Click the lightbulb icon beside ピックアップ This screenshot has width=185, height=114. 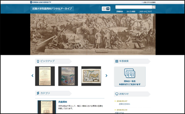tap(38, 61)
